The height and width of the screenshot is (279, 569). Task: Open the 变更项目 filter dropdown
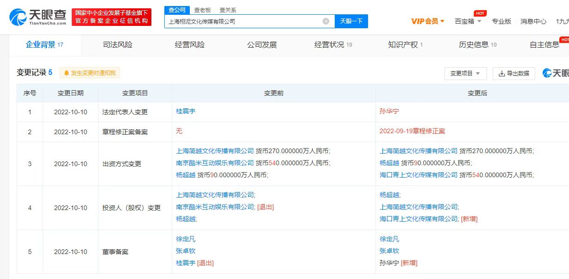click(x=465, y=74)
